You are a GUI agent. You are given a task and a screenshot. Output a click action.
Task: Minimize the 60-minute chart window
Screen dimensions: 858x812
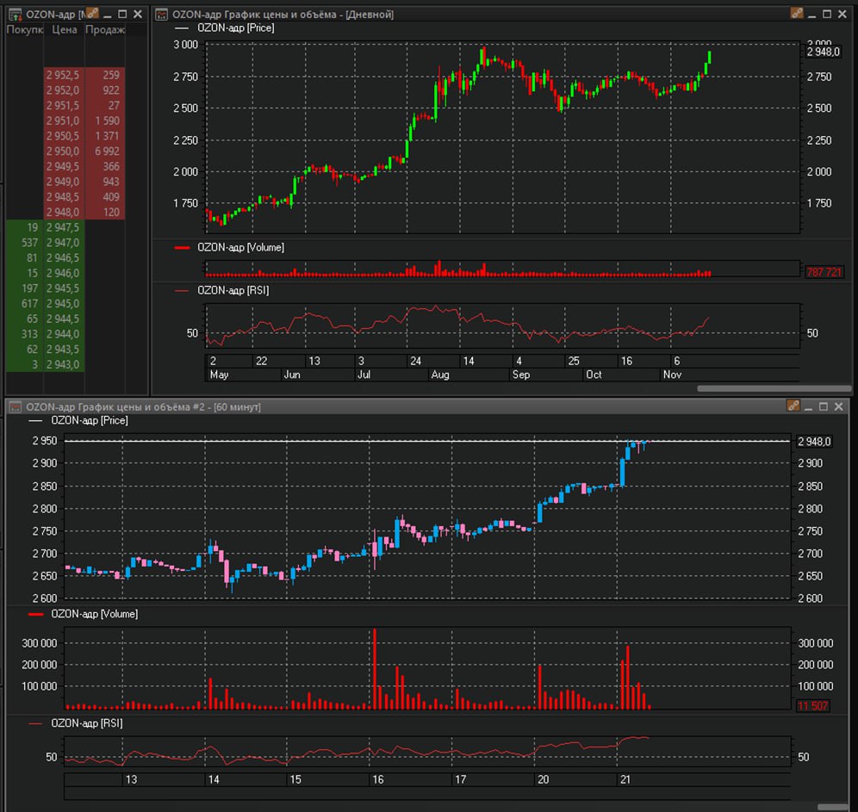pos(808,406)
